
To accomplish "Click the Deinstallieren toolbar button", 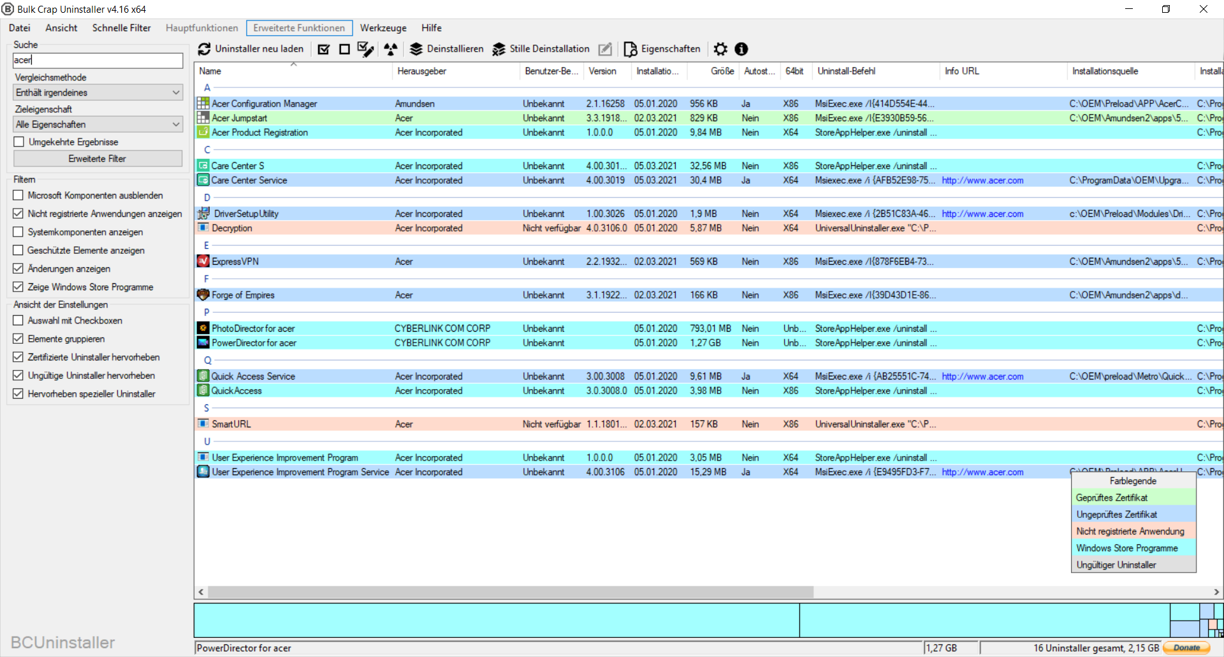I will tap(446, 49).
